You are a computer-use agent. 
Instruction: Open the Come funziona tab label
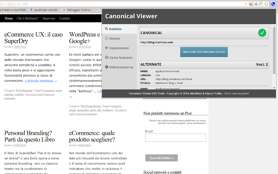pos(121,57)
